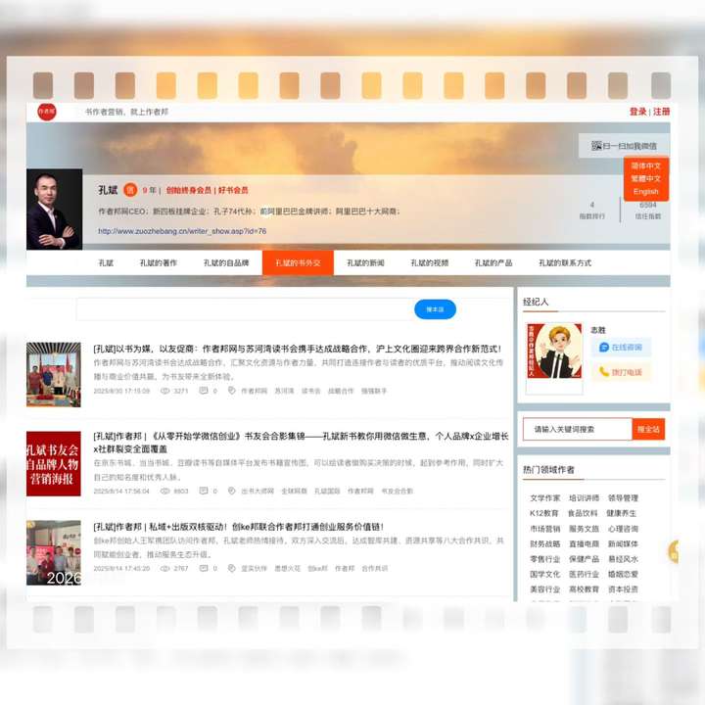
Task: Click tag icon on 书友会合影集锦 article
Action: coord(231,491)
